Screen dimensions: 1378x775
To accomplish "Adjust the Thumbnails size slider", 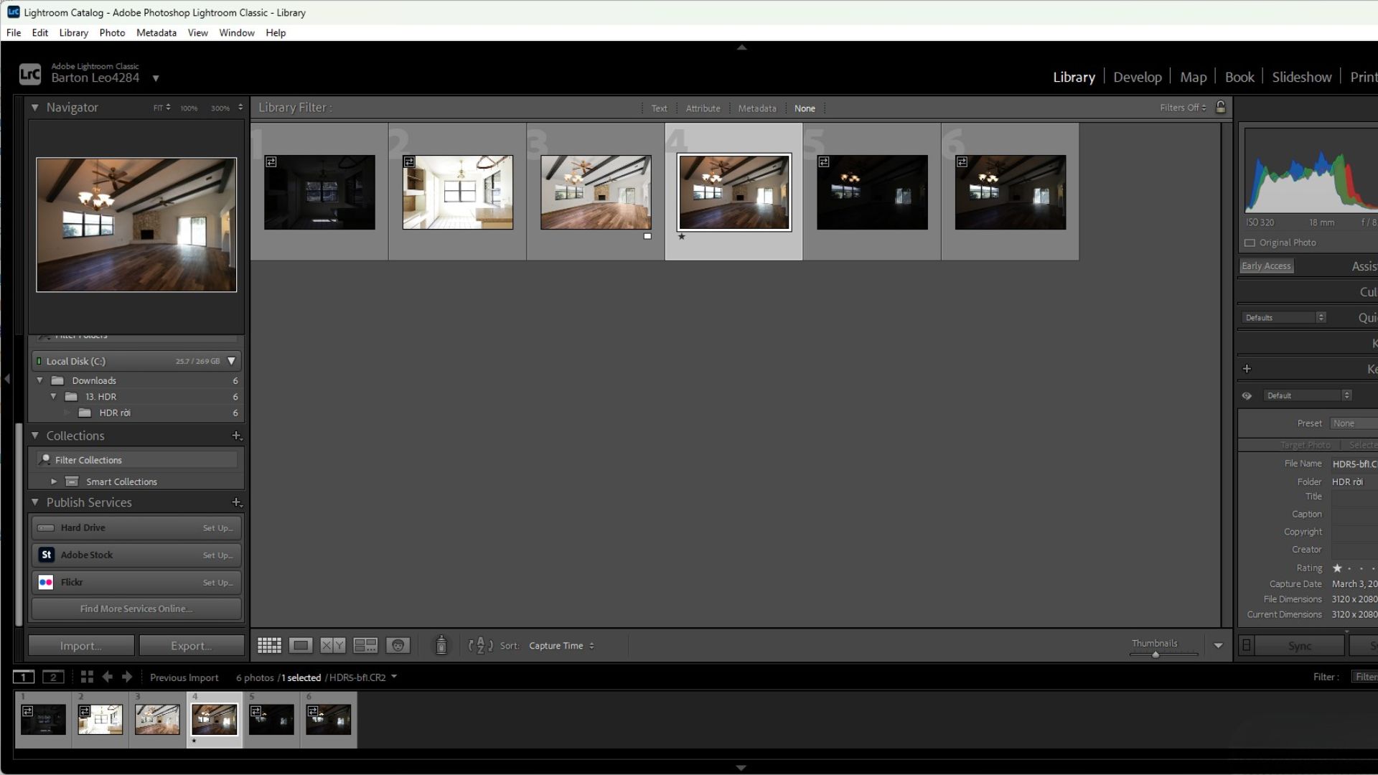I will [1155, 654].
